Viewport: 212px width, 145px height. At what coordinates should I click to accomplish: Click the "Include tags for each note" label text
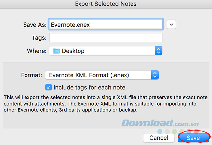click(x=89, y=88)
